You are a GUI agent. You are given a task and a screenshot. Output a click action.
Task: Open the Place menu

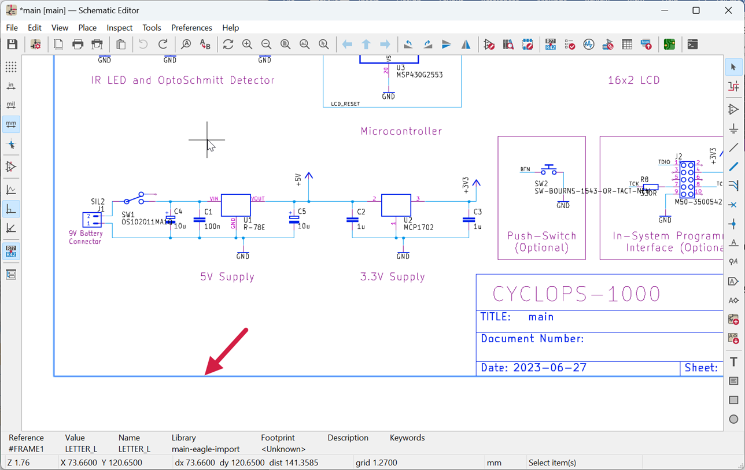[87, 28]
